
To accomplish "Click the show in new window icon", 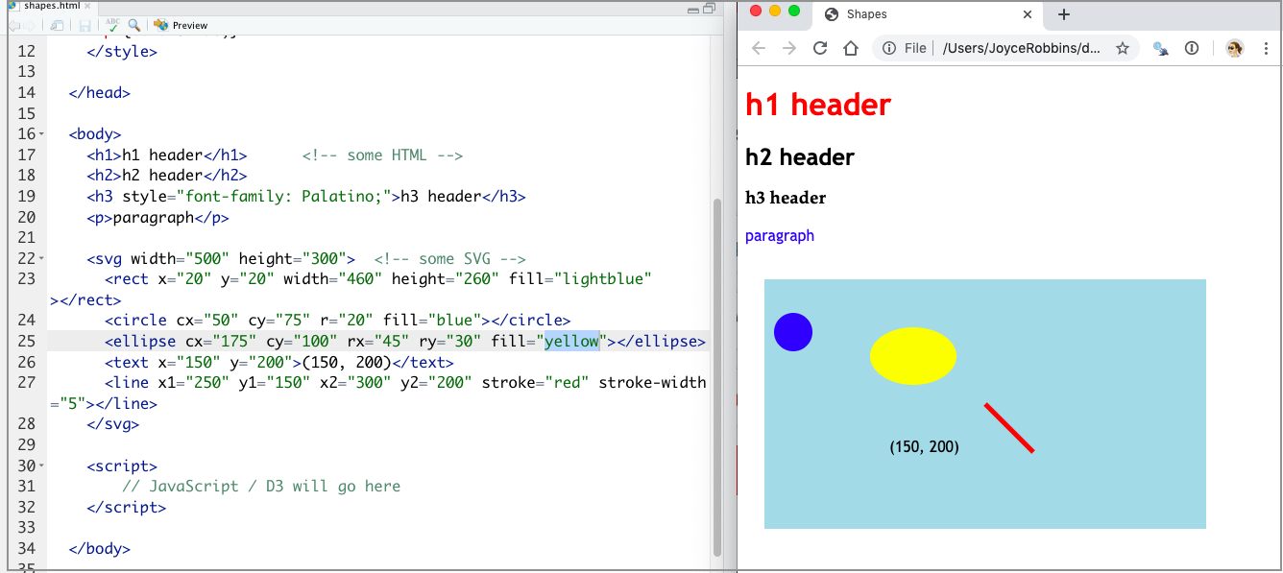I will [57, 25].
